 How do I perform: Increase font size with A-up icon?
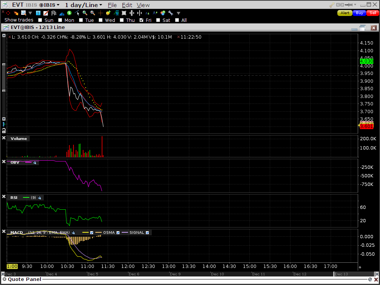click(x=155, y=13)
